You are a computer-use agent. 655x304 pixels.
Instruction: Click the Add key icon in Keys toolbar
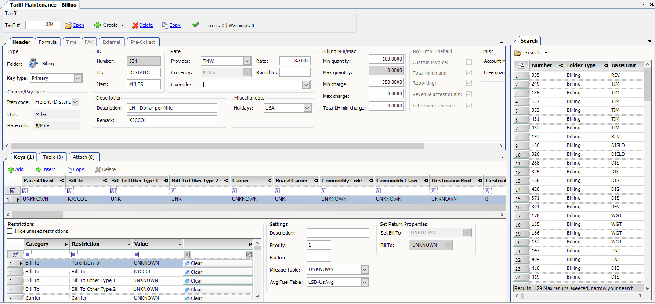point(11,169)
